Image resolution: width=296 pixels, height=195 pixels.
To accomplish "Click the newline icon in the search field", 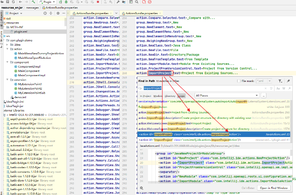I will [271, 88].
